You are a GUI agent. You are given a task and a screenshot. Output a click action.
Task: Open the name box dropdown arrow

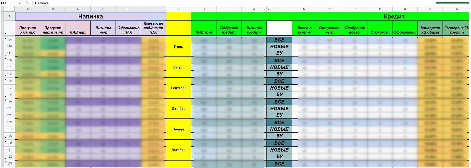(x=20, y=3)
